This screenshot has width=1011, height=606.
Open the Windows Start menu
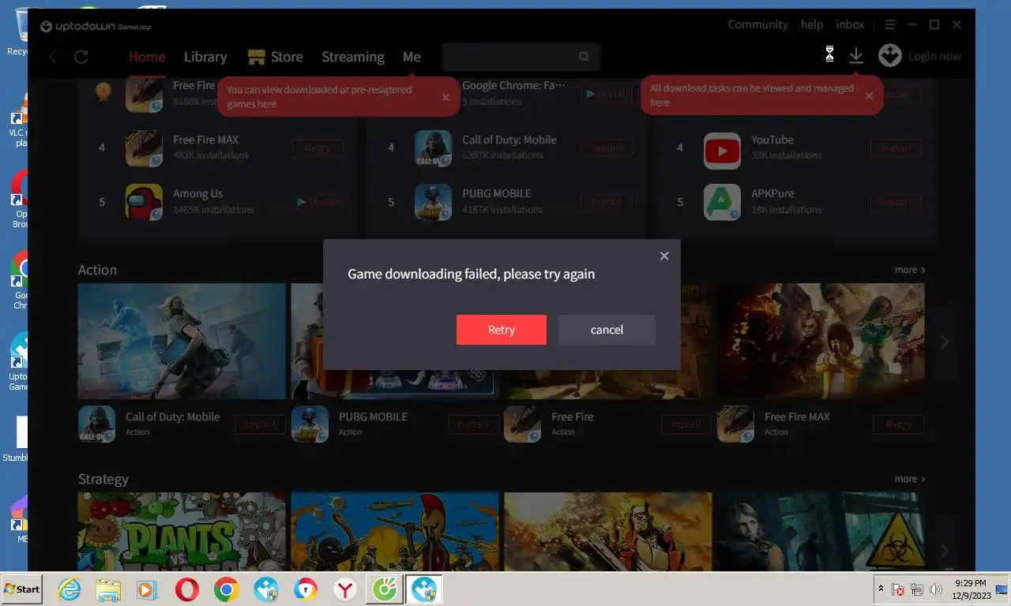coord(22,589)
